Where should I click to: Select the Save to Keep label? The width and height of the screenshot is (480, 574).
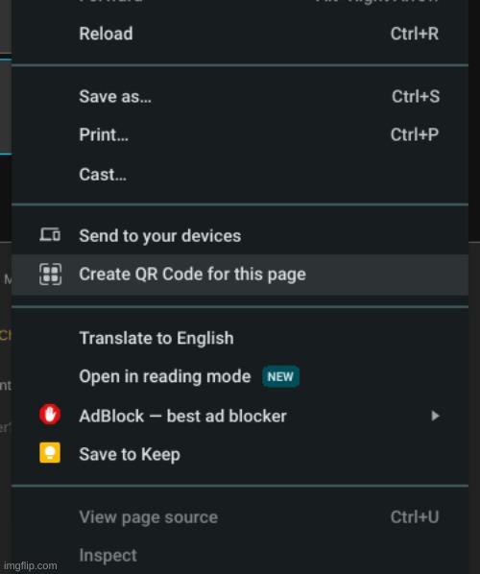(x=130, y=454)
